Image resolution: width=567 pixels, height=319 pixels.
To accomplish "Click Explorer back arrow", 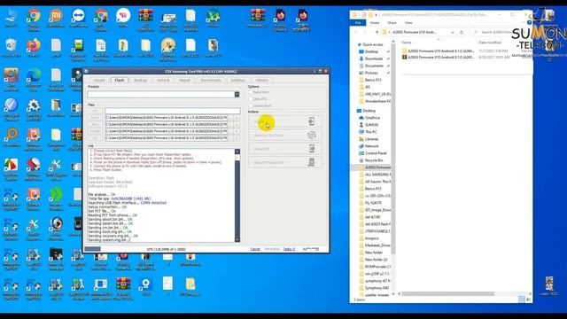I will click(355, 32).
